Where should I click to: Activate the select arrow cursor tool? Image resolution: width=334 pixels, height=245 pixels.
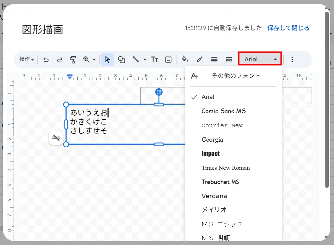(x=108, y=60)
